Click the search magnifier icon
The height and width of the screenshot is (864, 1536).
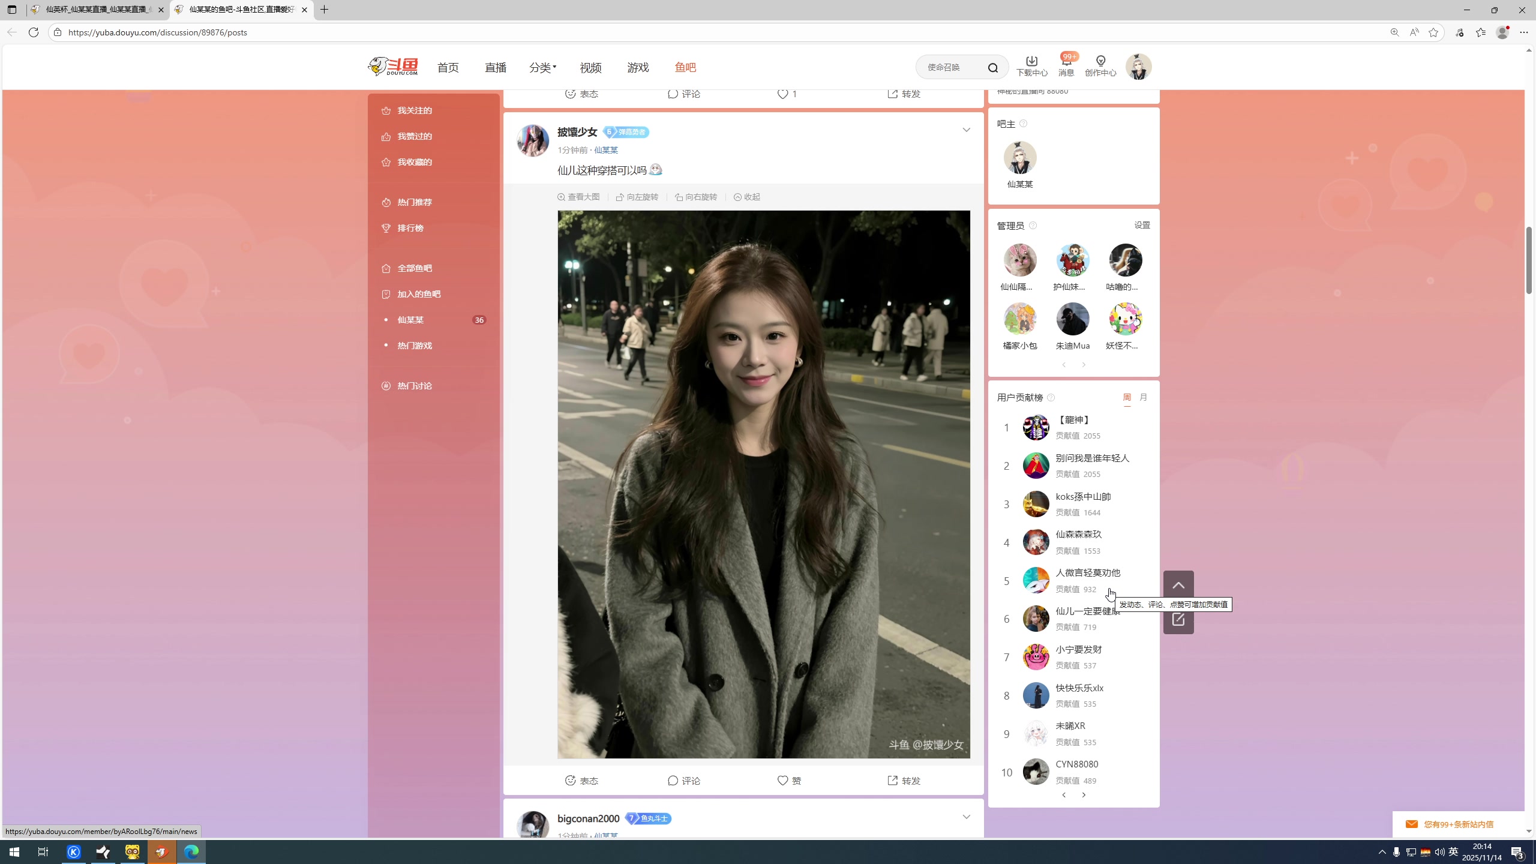993,67
